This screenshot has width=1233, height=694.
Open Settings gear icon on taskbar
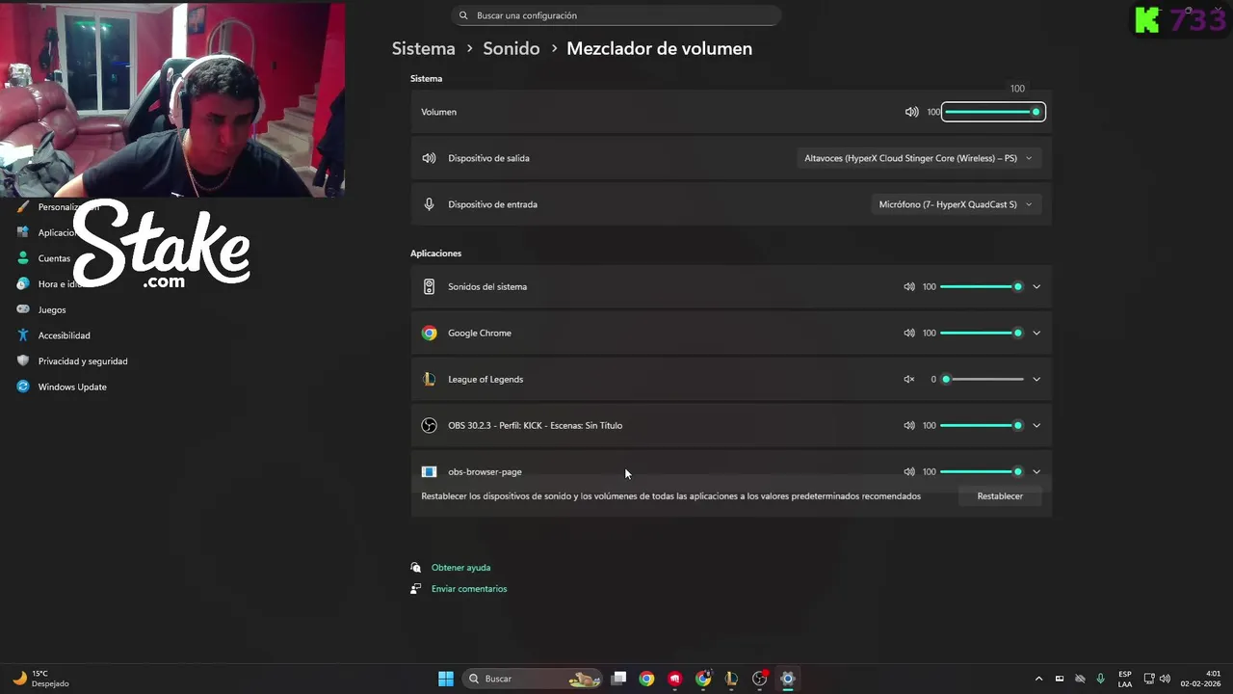[788, 679]
